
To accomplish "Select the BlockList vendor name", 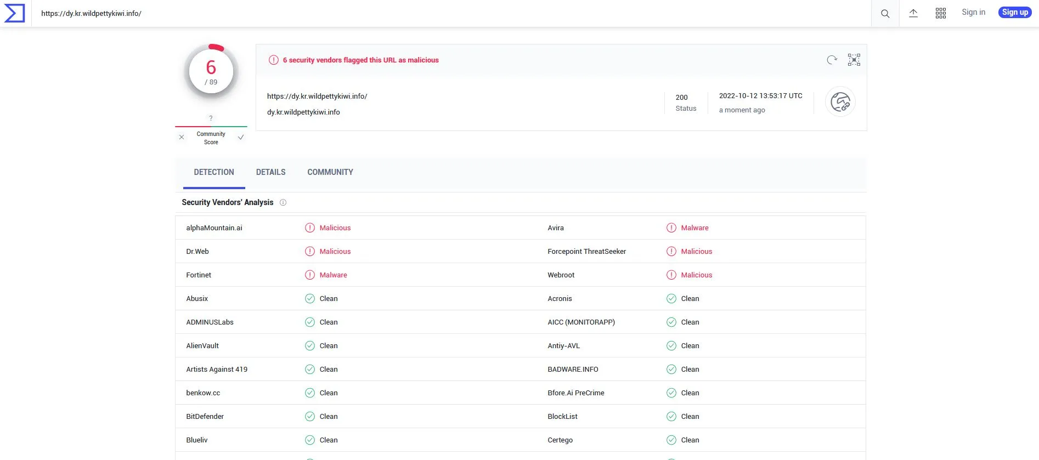I will [x=562, y=416].
